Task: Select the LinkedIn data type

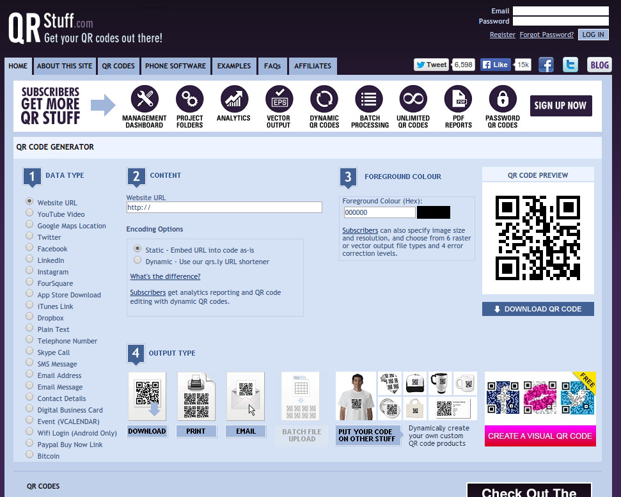Action: tap(29, 258)
